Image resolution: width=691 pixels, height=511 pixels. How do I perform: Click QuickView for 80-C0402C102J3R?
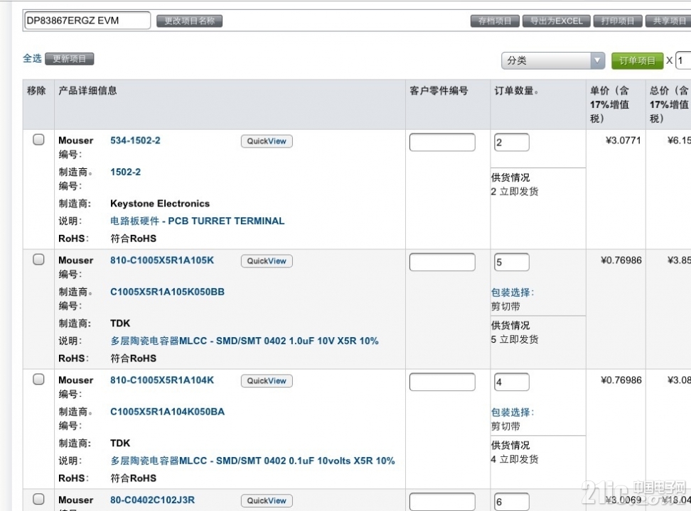tap(267, 500)
